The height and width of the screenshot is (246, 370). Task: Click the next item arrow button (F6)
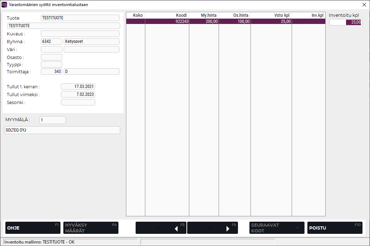212,228
